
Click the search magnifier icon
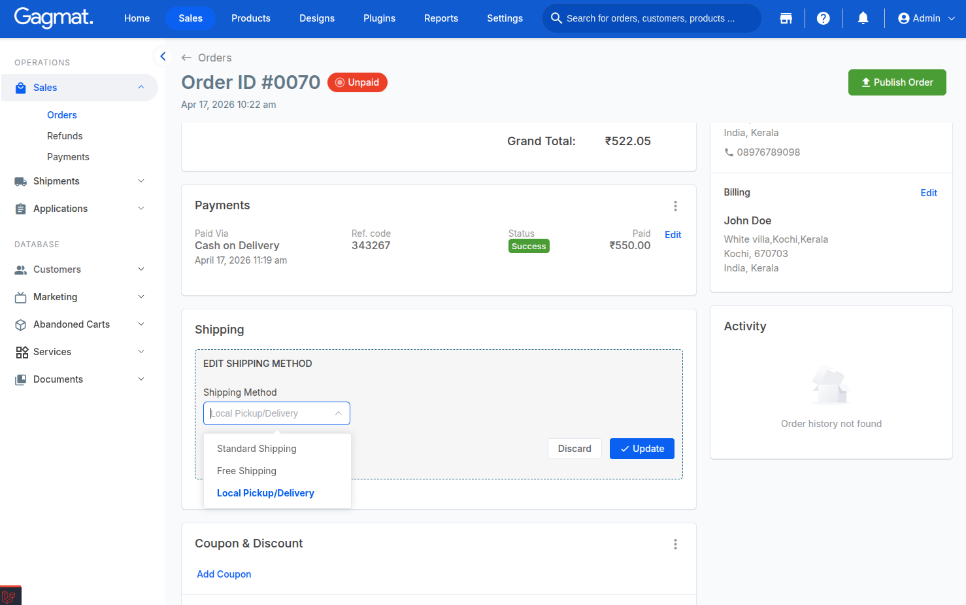point(556,18)
